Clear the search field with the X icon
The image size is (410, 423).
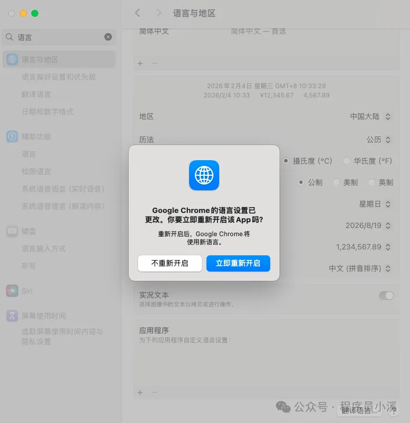[x=108, y=37]
